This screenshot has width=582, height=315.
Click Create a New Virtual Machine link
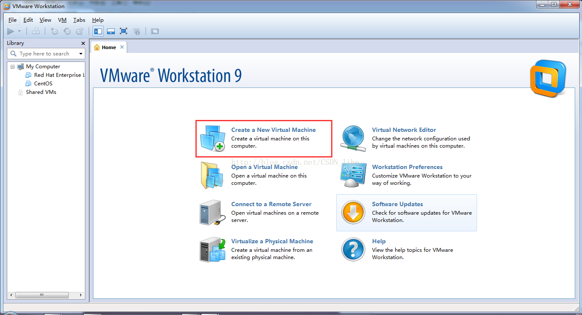(x=274, y=130)
